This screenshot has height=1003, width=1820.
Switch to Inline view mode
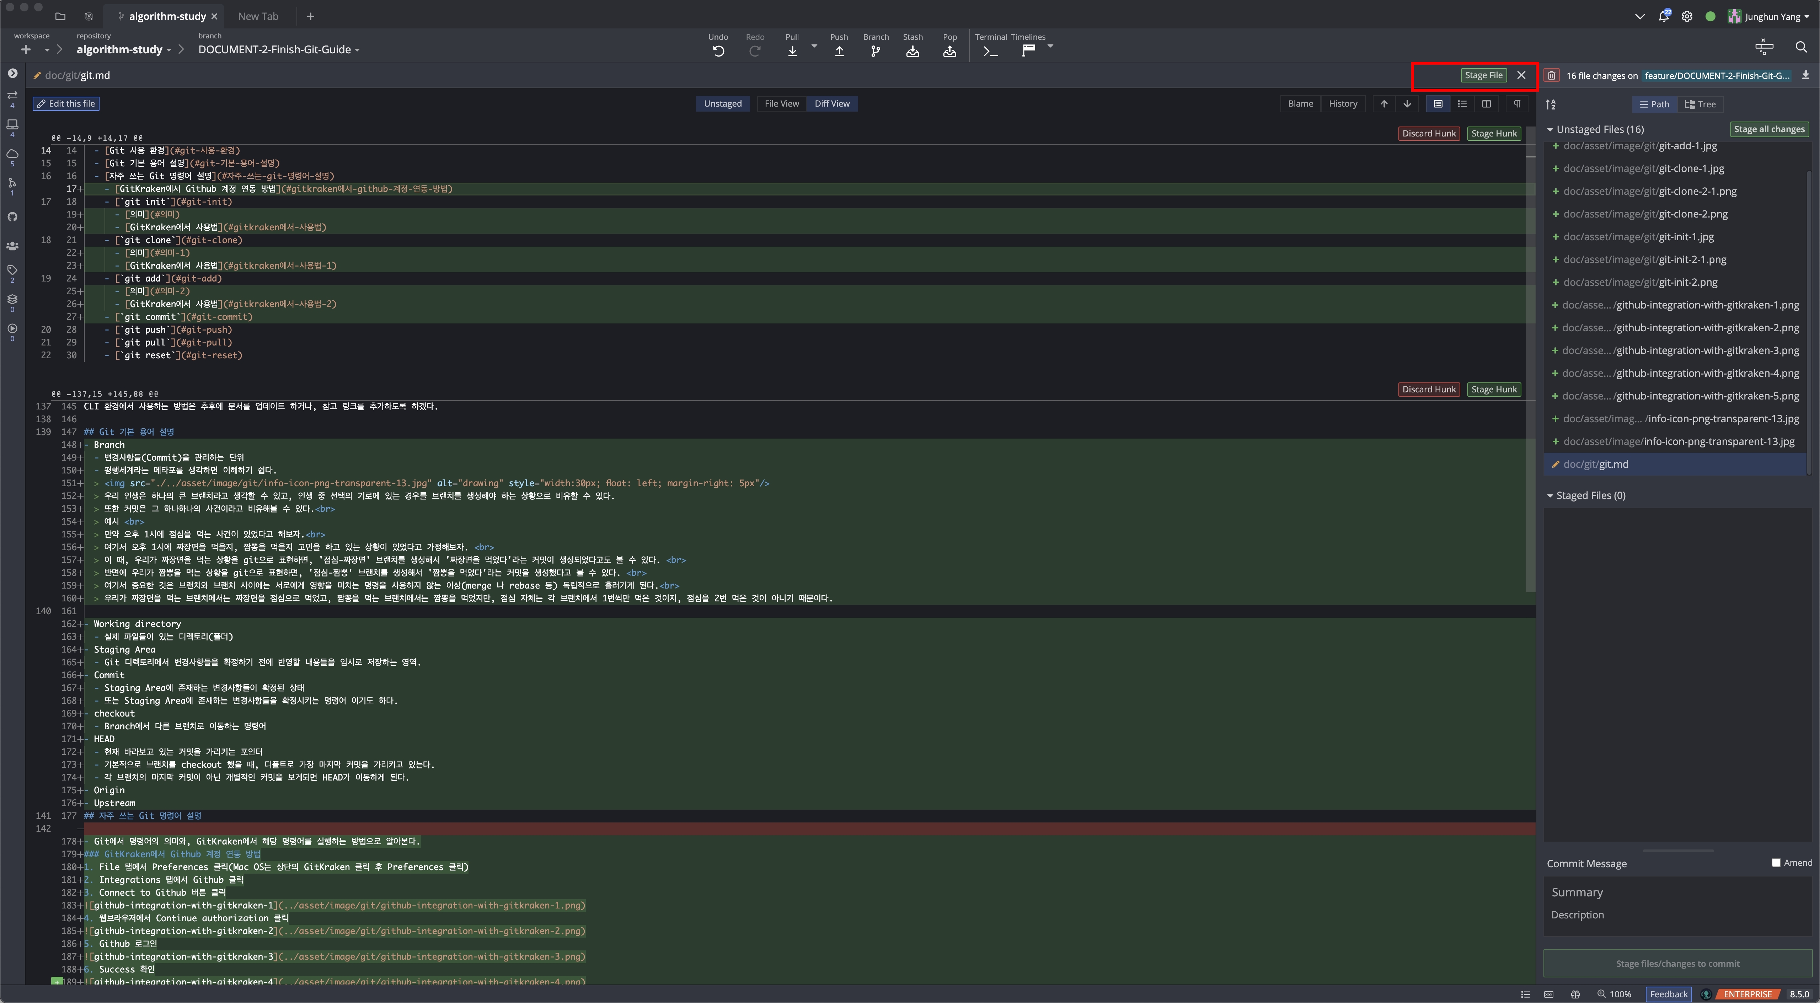pyautogui.click(x=1462, y=104)
